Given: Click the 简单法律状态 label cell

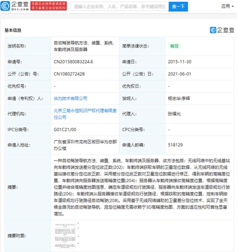Looking at the screenshot, I should click(x=142, y=46).
